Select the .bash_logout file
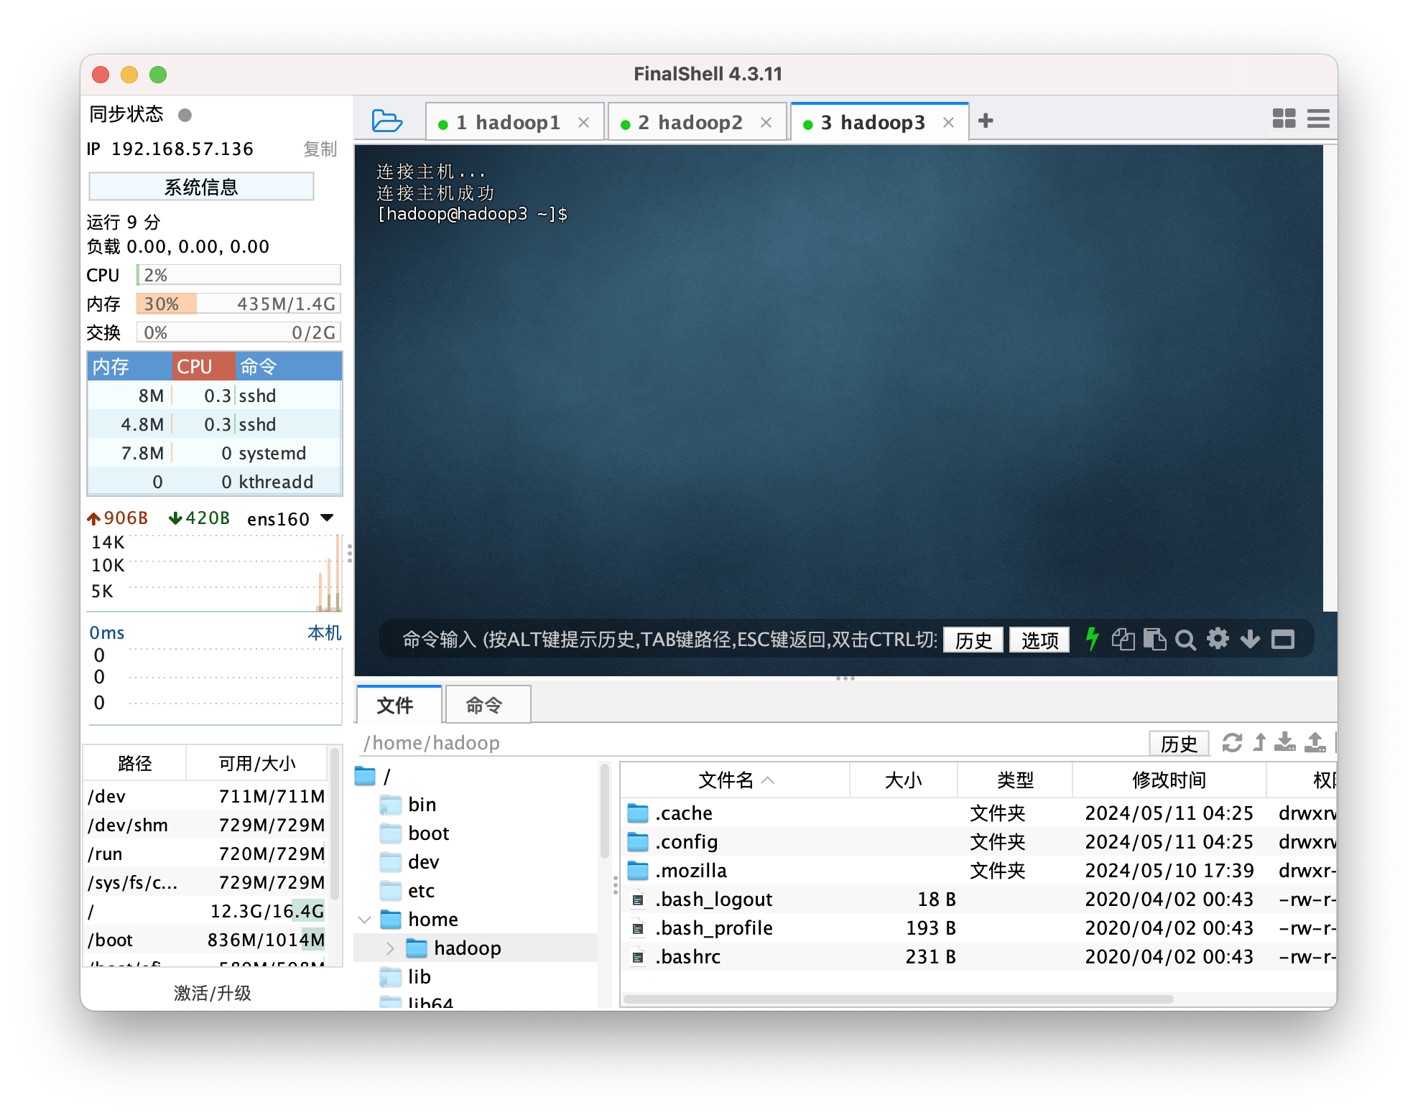Image resolution: width=1418 pixels, height=1117 pixels. coord(978,899)
